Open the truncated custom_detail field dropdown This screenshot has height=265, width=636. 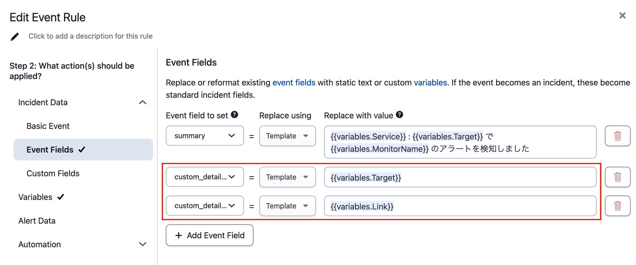(204, 177)
